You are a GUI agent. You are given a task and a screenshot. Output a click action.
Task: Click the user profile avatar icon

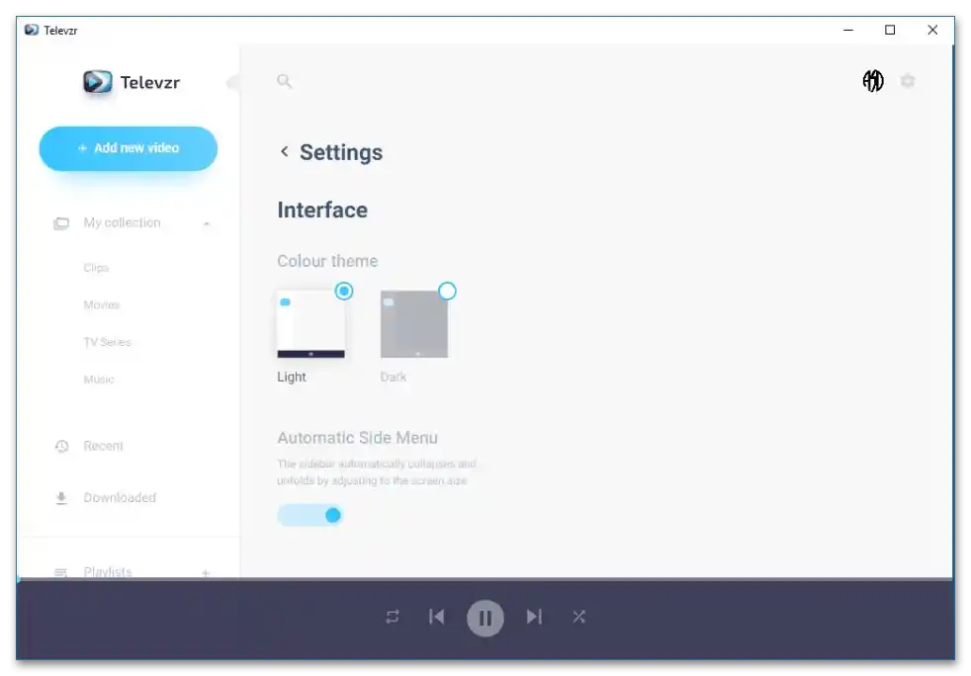[x=873, y=81]
